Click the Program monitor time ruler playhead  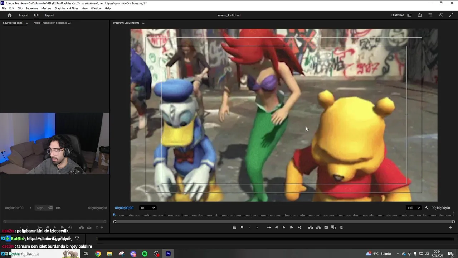[114, 215]
